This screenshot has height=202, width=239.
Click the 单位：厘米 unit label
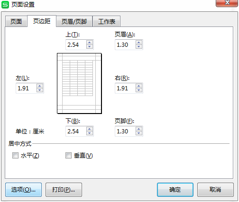[x=30, y=132]
